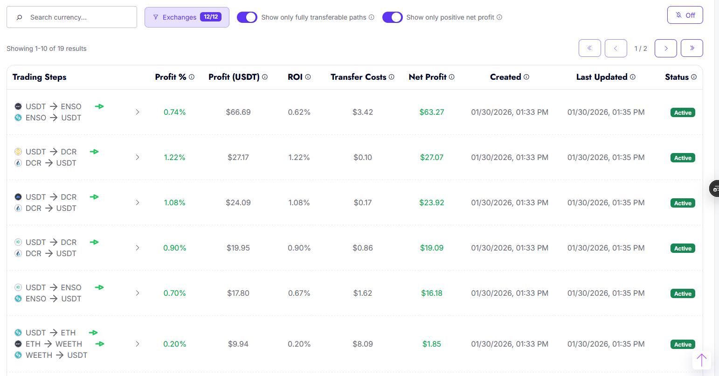Click the ROI column info icon
Image resolution: width=719 pixels, height=376 pixels.
coord(308,77)
